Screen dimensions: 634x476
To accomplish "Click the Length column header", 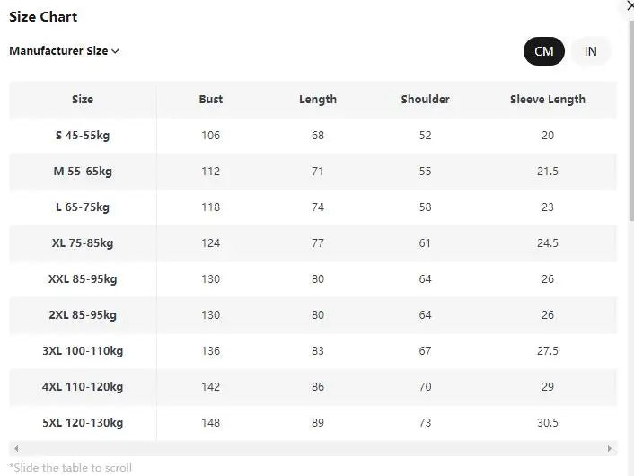I will click(318, 100).
